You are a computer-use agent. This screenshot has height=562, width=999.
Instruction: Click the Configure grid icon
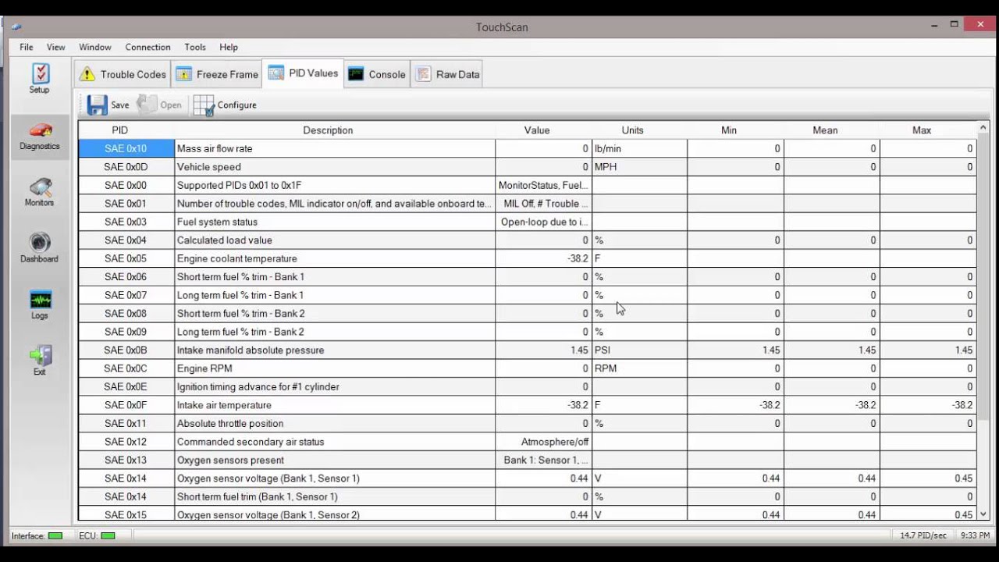204,105
